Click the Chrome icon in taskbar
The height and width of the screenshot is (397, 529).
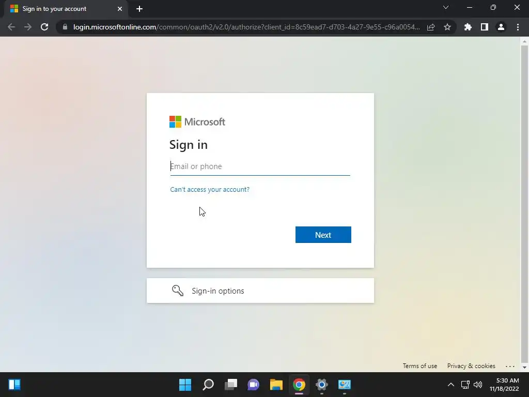click(x=299, y=385)
